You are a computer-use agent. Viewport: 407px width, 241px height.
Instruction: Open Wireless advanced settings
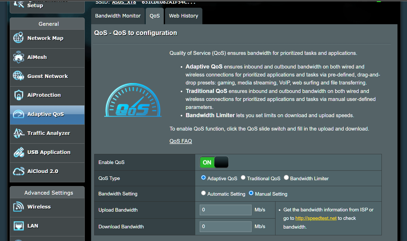47,207
